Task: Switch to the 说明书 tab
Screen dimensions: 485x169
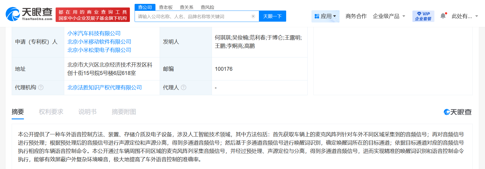Action: 87,112
